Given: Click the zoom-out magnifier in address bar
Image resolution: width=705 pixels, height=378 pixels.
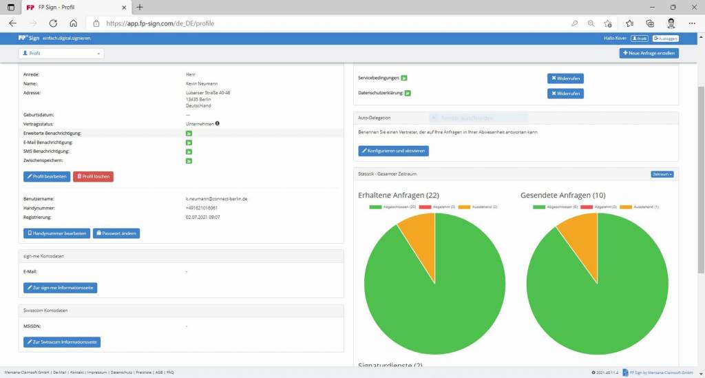Looking at the screenshot, I should tap(591, 23).
